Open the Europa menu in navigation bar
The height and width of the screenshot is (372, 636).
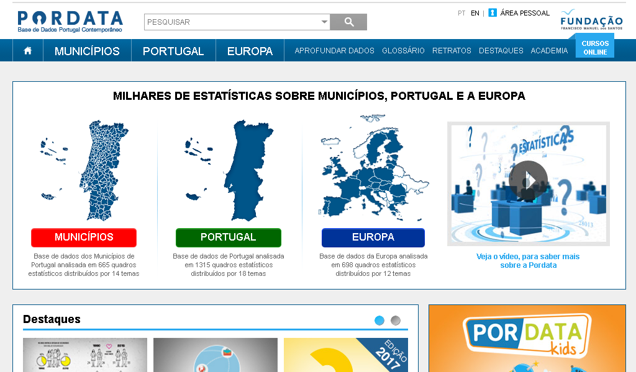pyautogui.click(x=250, y=51)
